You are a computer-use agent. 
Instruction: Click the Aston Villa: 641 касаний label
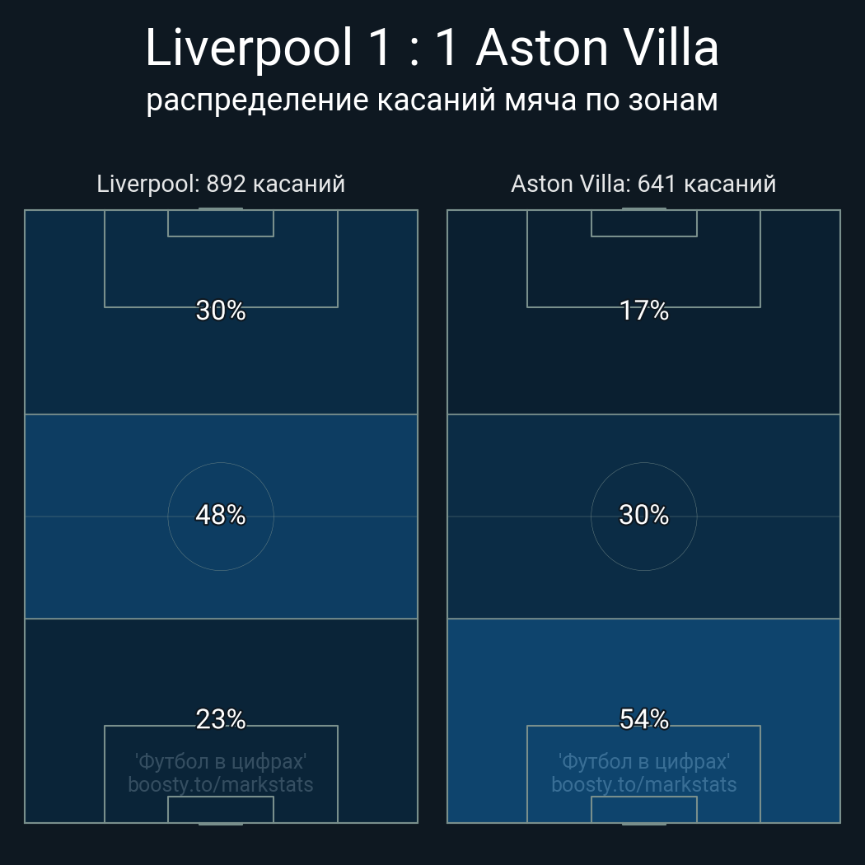pos(643,184)
